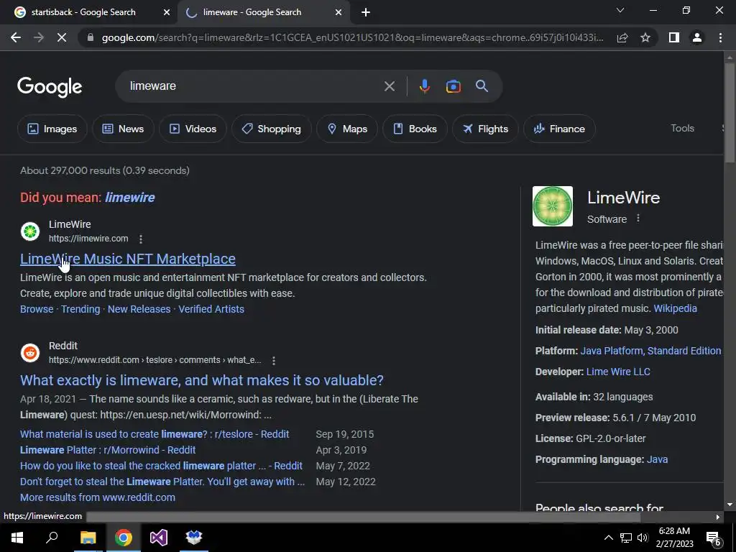736x552 pixels.
Task: Stop loading the page
Action: (62, 37)
